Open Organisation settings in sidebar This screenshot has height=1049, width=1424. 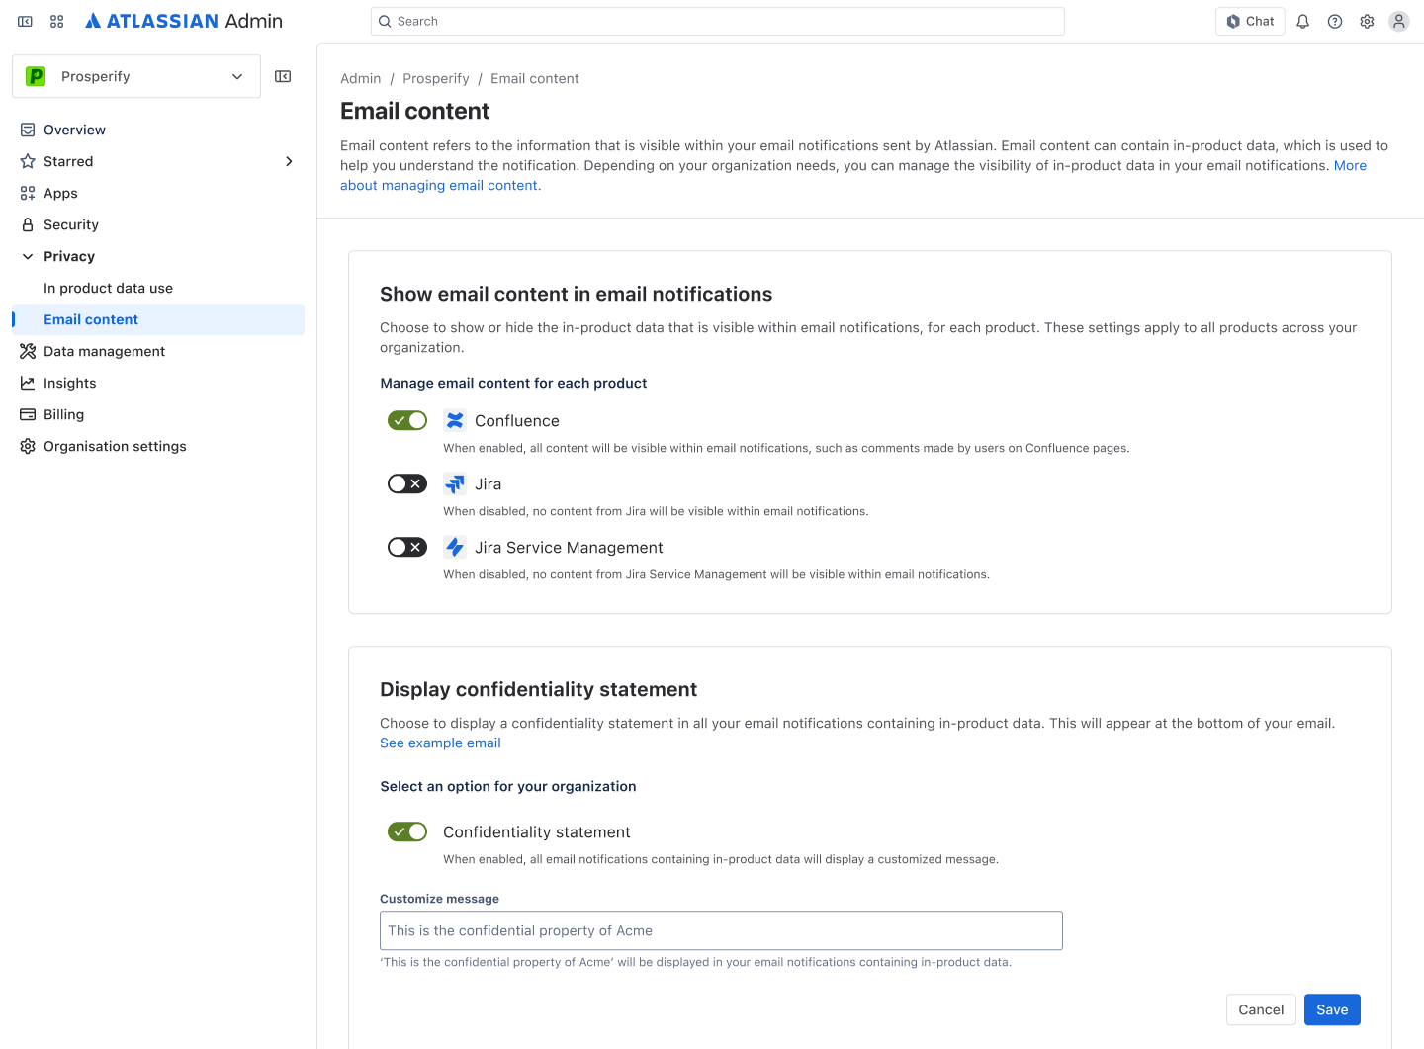point(158,446)
